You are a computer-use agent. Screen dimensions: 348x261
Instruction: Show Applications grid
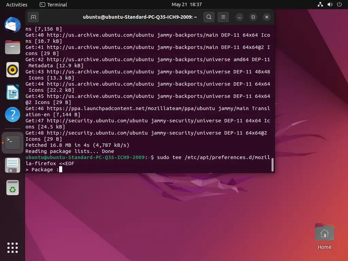pyautogui.click(x=13, y=248)
